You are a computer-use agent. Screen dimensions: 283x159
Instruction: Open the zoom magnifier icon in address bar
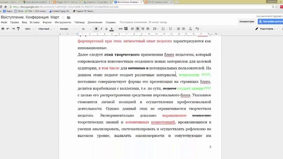coord(273,7)
